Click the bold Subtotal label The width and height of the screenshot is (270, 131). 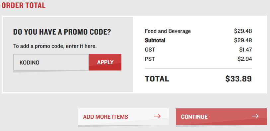click(x=155, y=40)
